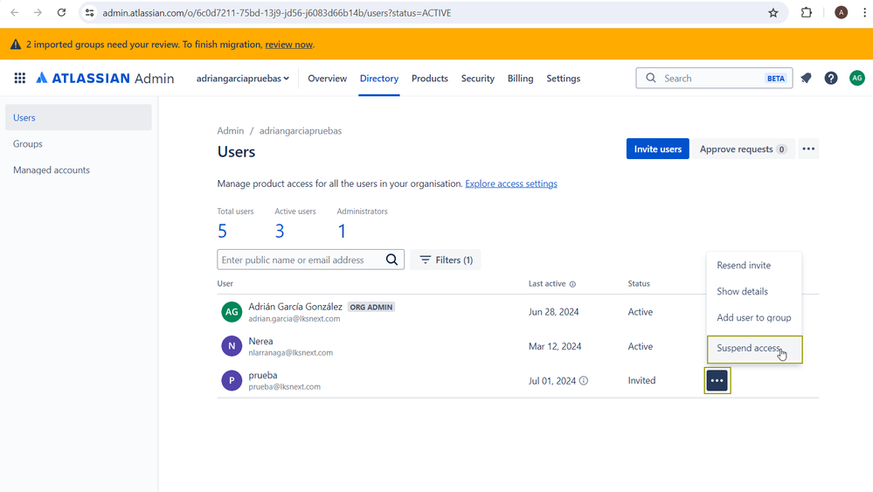Follow the Explore access settings link
This screenshot has height=492, width=873.
point(511,184)
